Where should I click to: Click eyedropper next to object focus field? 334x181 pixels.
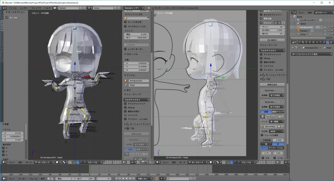[x=147, y=18]
